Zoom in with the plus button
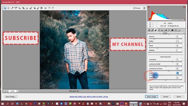This screenshot has height=106, width=188. [x=7, y=91]
